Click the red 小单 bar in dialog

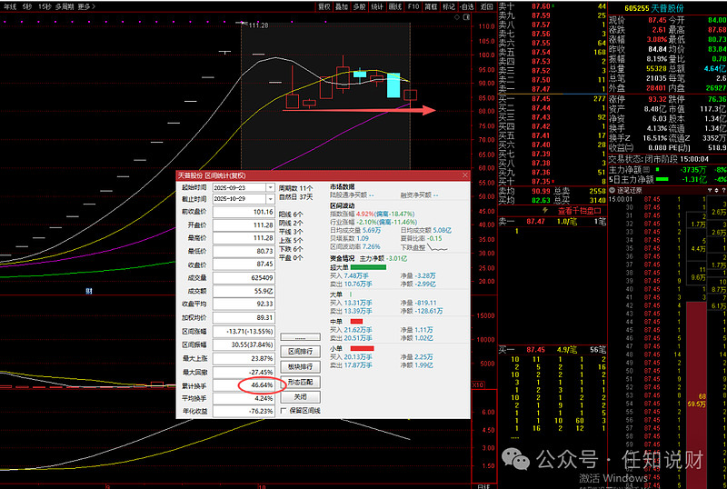coord(362,348)
